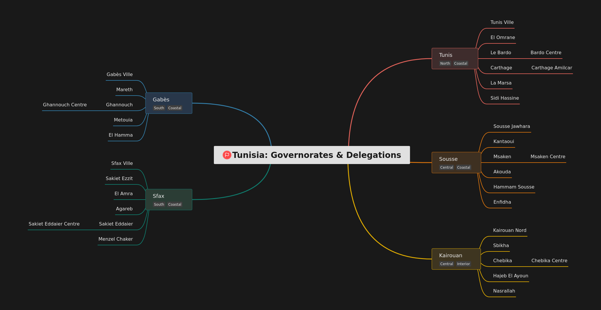This screenshot has width=601, height=310.
Task: Click the South tag on Sfax
Action: (159, 205)
